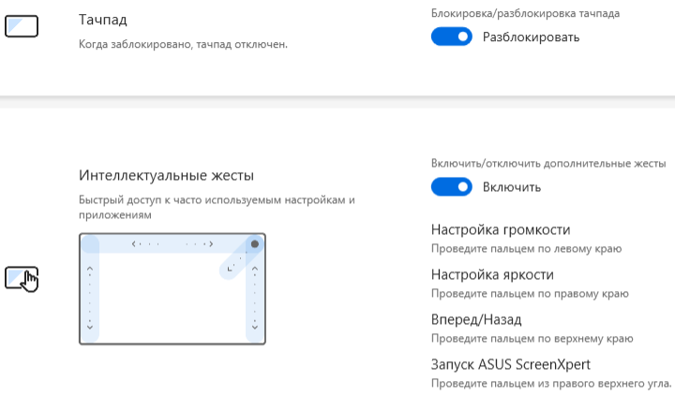
Task: Click the Разблокировать toggle label
Action: point(531,37)
